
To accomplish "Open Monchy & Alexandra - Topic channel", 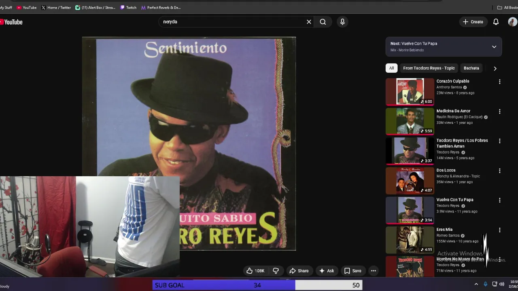I will pyautogui.click(x=458, y=176).
